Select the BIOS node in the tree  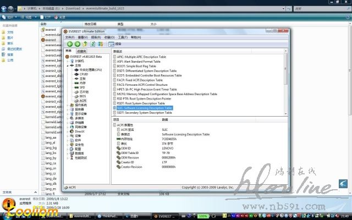point(83,96)
